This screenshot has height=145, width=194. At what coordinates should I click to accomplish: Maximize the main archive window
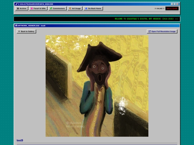[x=175, y=4]
